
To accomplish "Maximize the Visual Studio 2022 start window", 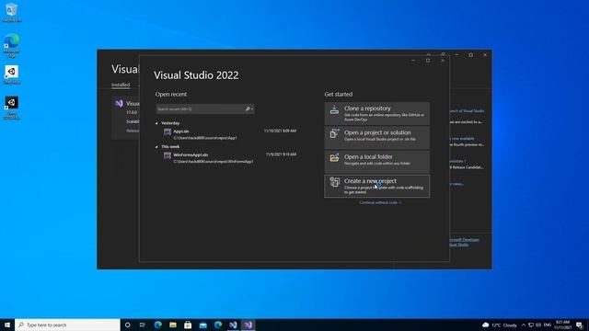I will (x=428, y=61).
